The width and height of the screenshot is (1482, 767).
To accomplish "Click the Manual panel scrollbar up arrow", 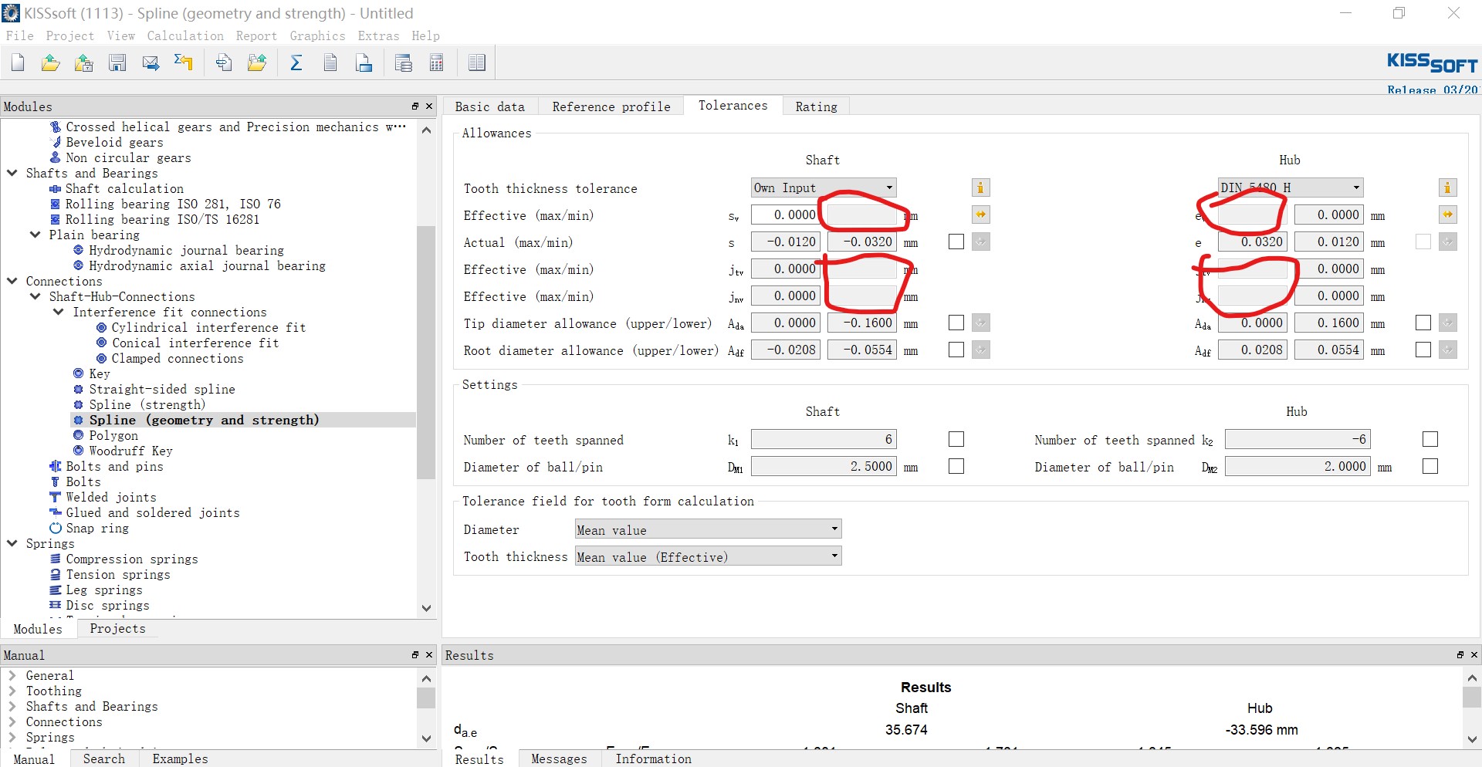I will click(426, 677).
